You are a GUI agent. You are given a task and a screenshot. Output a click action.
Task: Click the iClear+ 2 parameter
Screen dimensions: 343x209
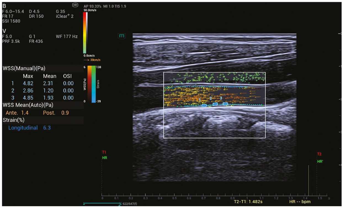click(65, 16)
